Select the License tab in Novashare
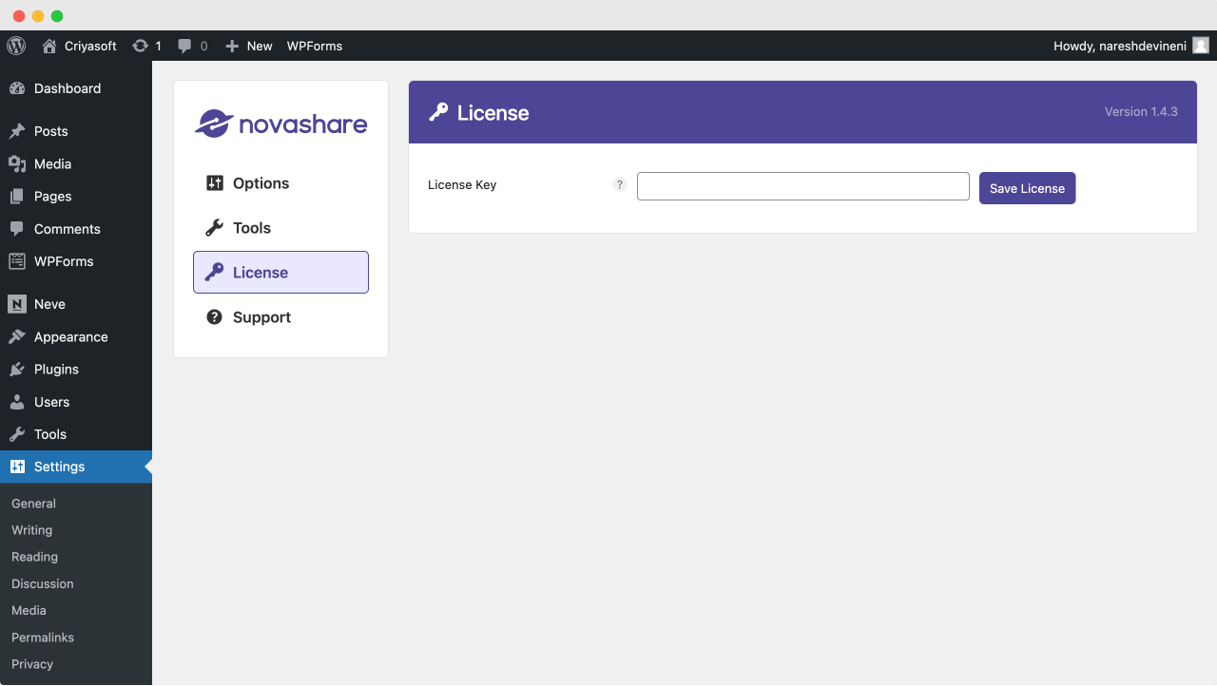The image size is (1217, 686). point(280,273)
